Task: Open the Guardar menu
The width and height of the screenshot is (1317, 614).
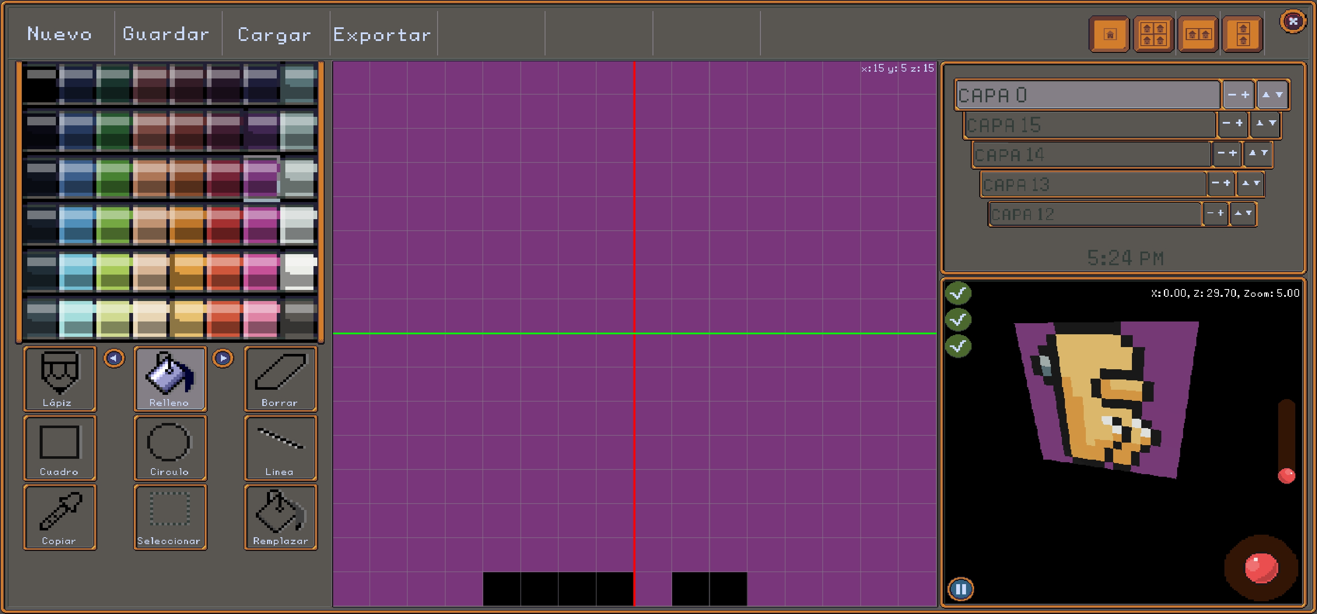Action: coord(166,34)
